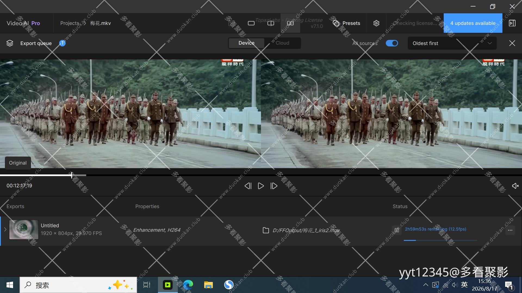The width and height of the screenshot is (522, 293).
Task: Pause the running export
Action: click(x=397, y=230)
